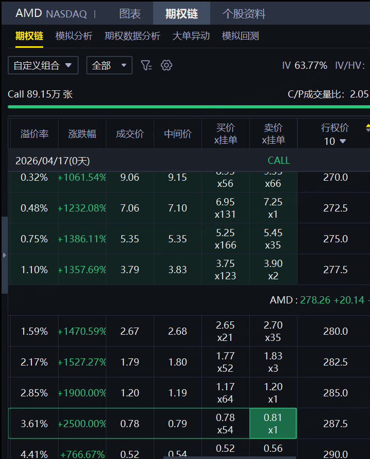Click the bid 2.65 x21 cell

pyautogui.click(x=225, y=331)
